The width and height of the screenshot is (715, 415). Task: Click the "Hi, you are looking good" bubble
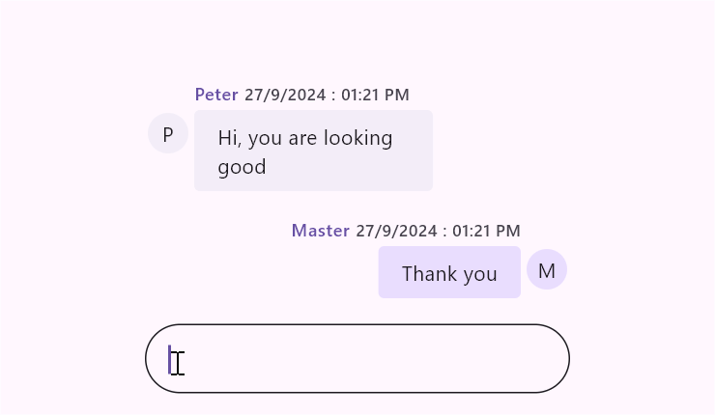(x=313, y=151)
